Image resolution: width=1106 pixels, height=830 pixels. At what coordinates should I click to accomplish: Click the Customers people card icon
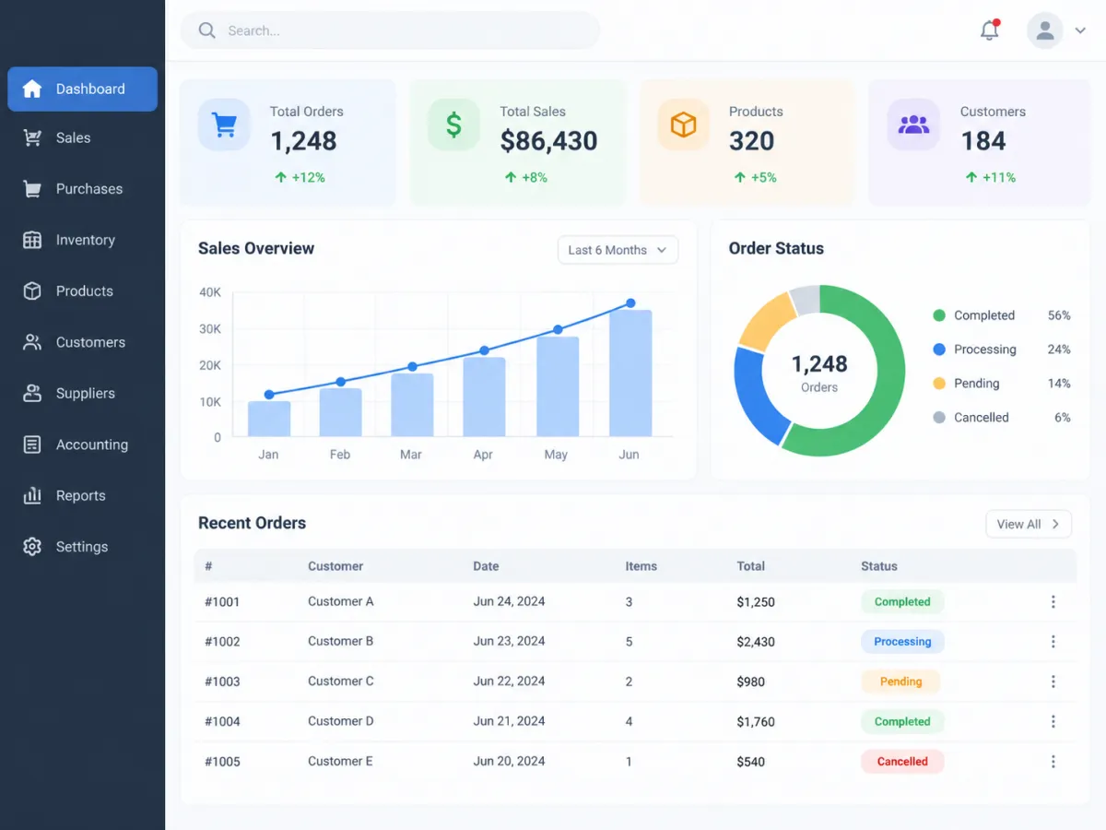(913, 125)
